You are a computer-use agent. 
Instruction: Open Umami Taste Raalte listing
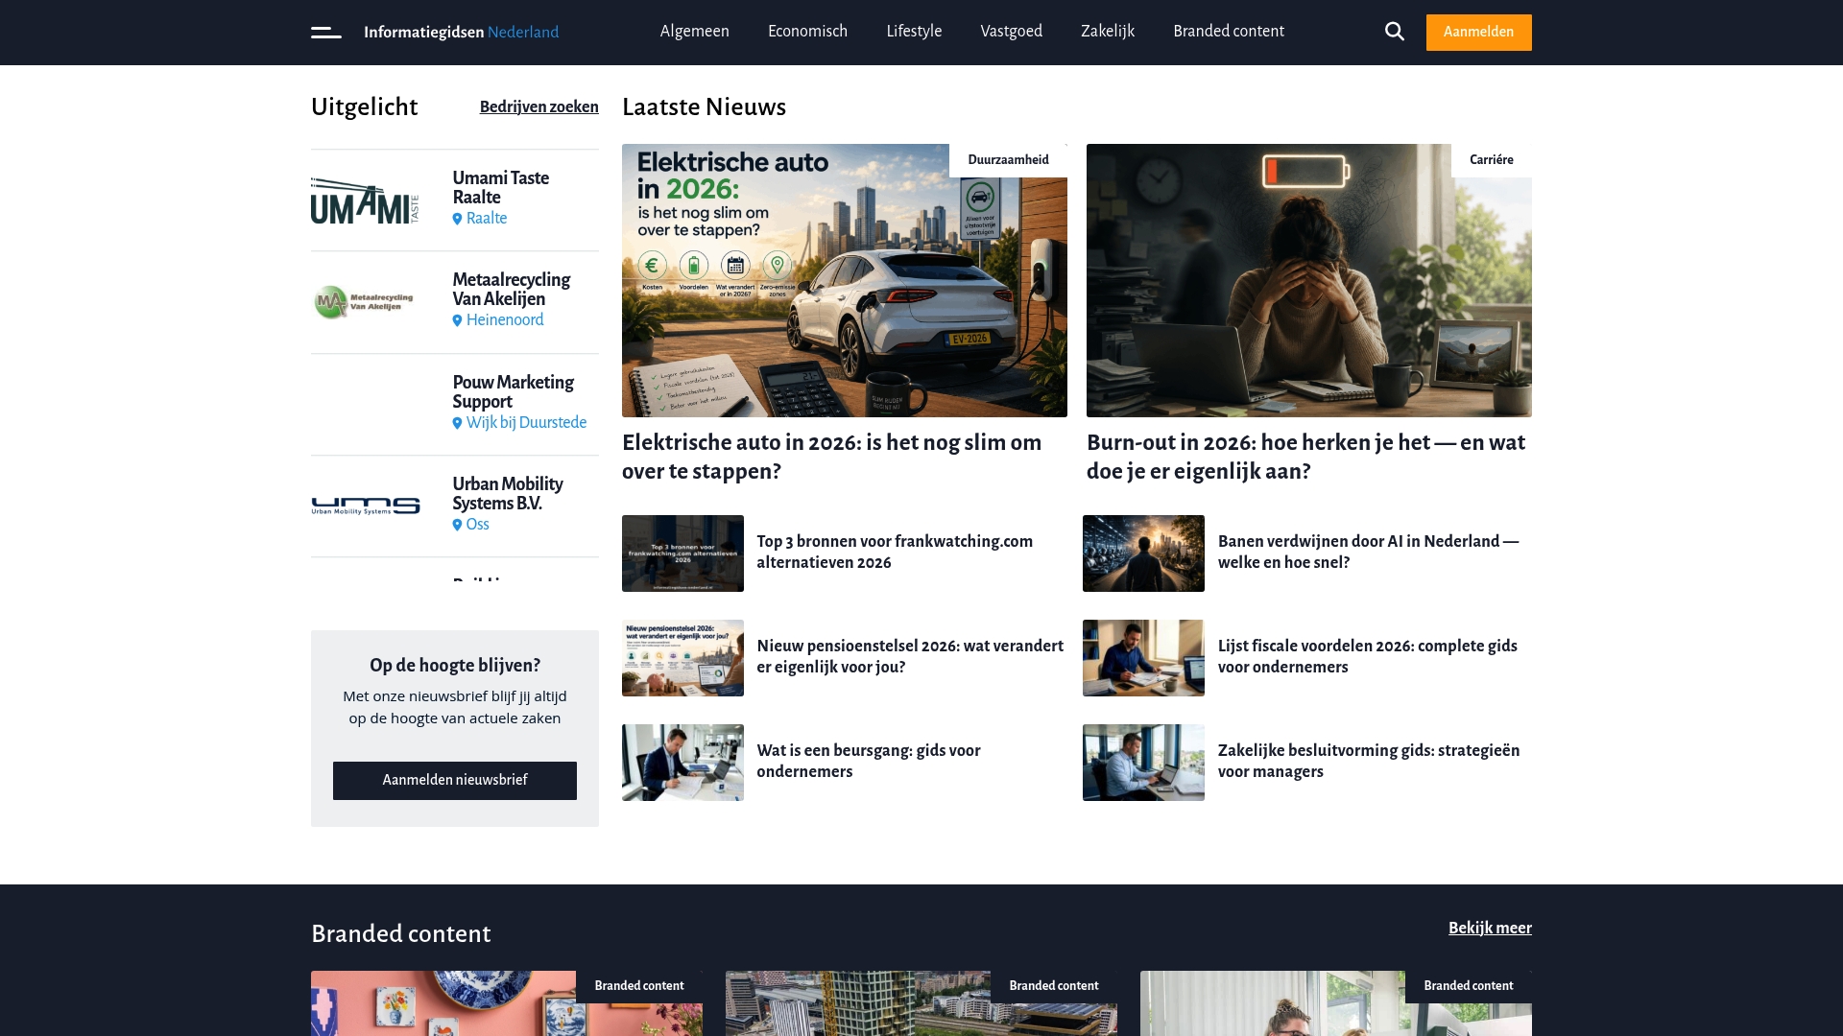click(501, 188)
